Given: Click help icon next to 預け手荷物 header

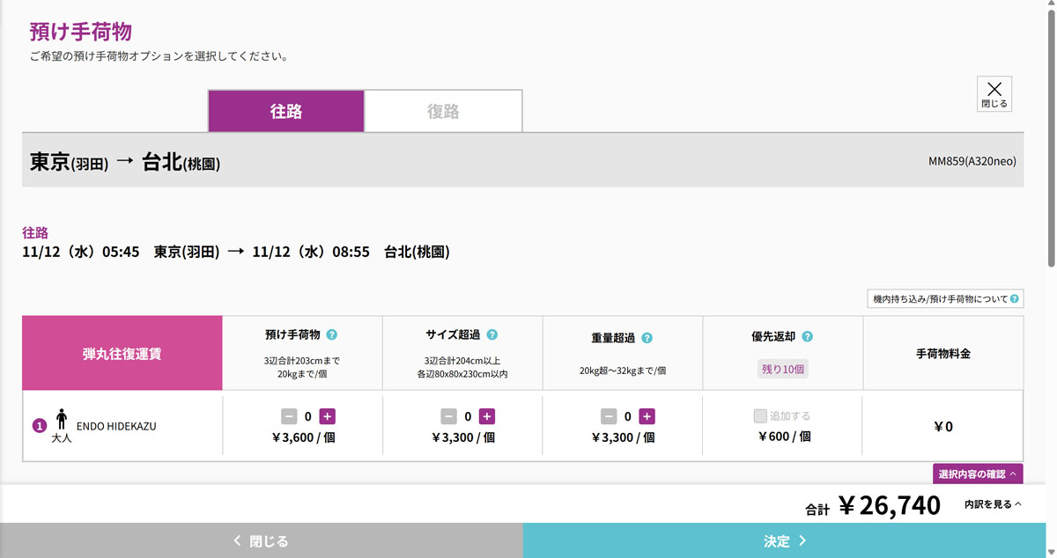Looking at the screenshot, I should [332, 335].
